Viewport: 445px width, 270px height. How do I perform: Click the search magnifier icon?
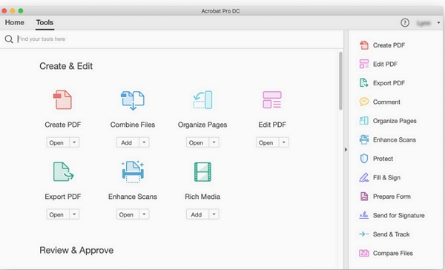click(9, 39)
